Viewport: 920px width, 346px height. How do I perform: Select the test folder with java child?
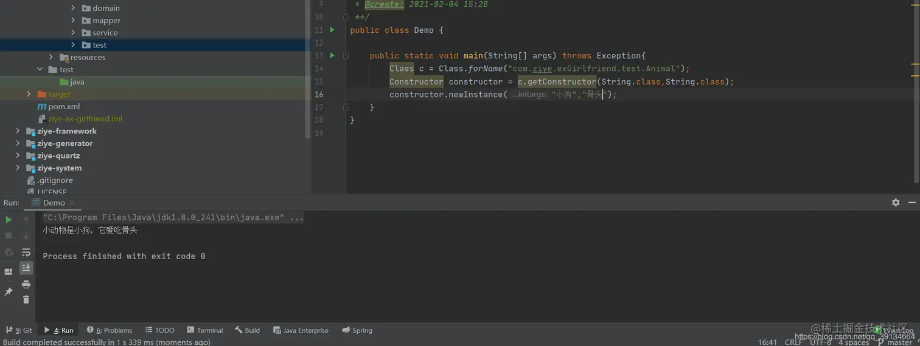click(x=61, y=69)
